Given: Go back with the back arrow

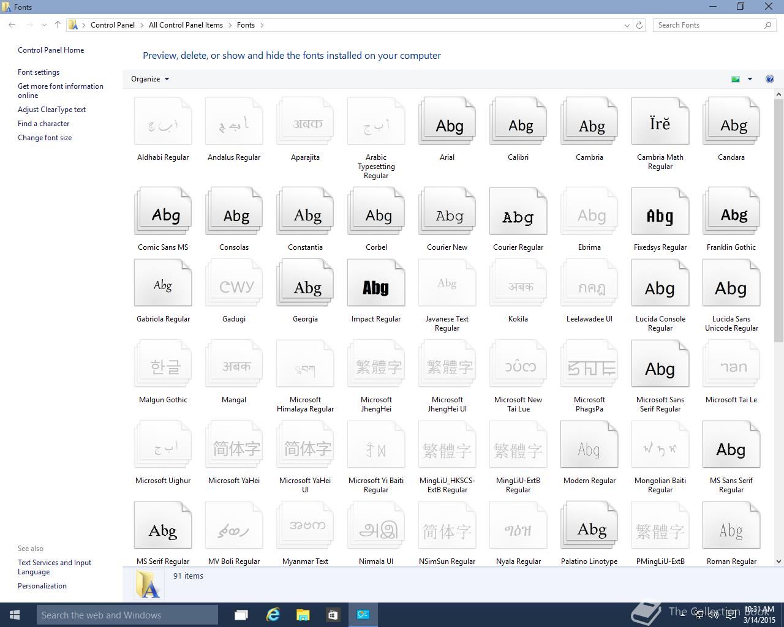Looking at the screenshot, I should pyautogui.click(x=12, y=25).
